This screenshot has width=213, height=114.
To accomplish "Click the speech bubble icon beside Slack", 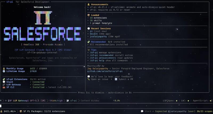I will [x=4, y=82].
